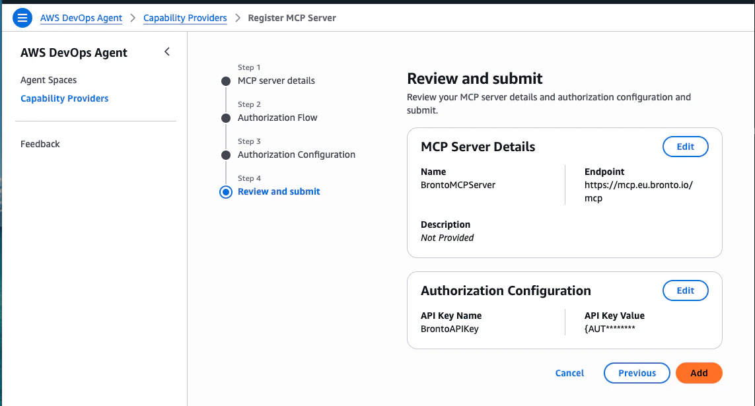
Task: Jump to Step 3 Authorization Configuration
Action: (296, 154)
